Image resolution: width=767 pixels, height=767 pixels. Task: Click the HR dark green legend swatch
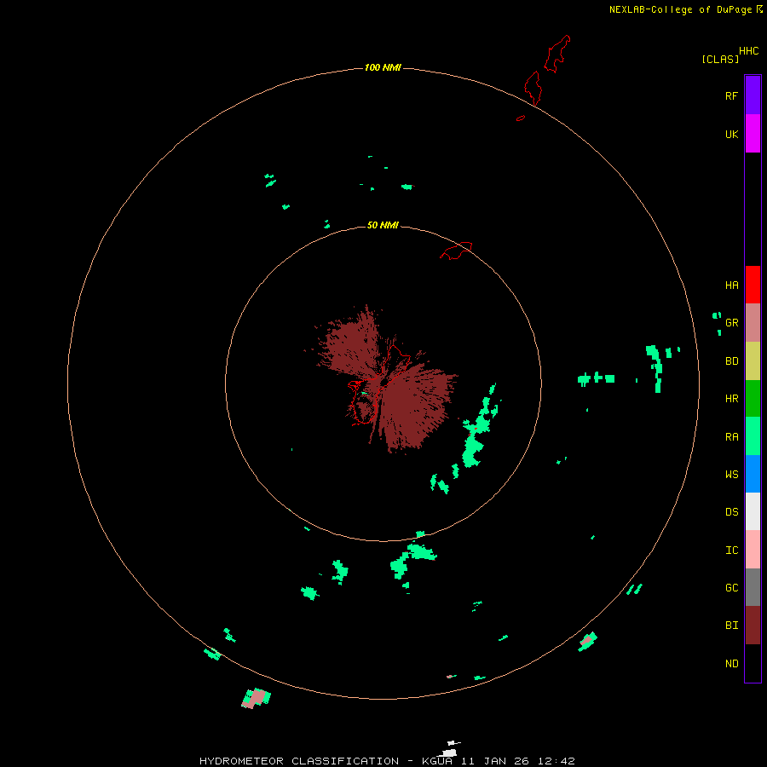(753, 398)
